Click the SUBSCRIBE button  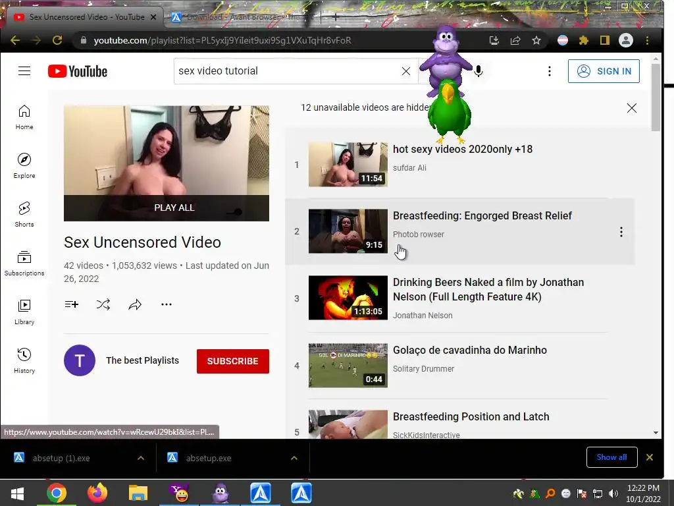tap(233, 361)
